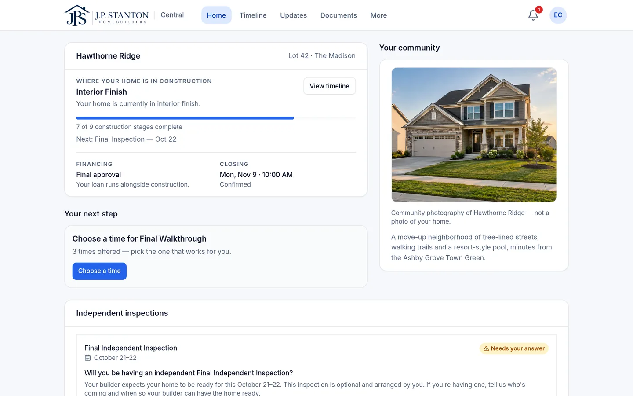Click the inspection question text
The width and height of the screenshot is (633, 396).
coord(189,373)
